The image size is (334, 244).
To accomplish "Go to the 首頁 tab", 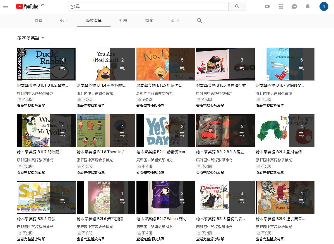I will pos(39,21).
